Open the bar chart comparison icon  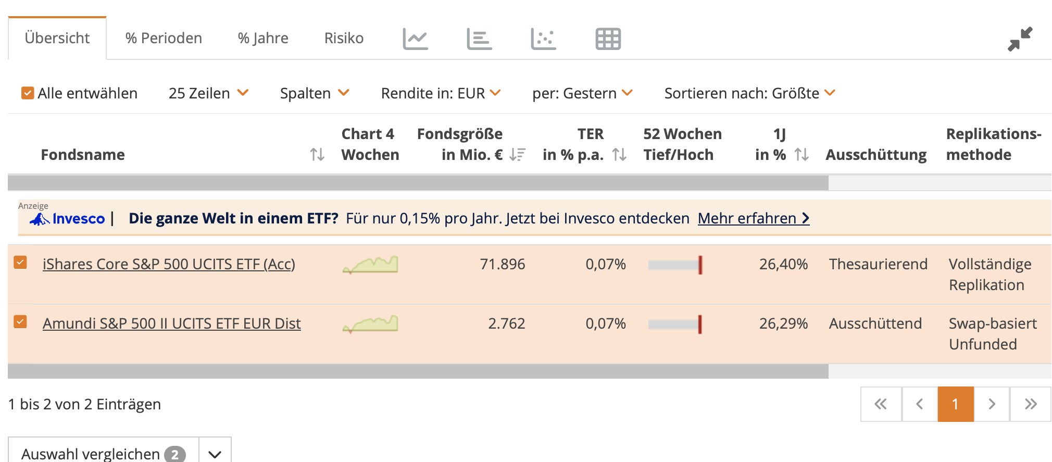coord(479,39)
